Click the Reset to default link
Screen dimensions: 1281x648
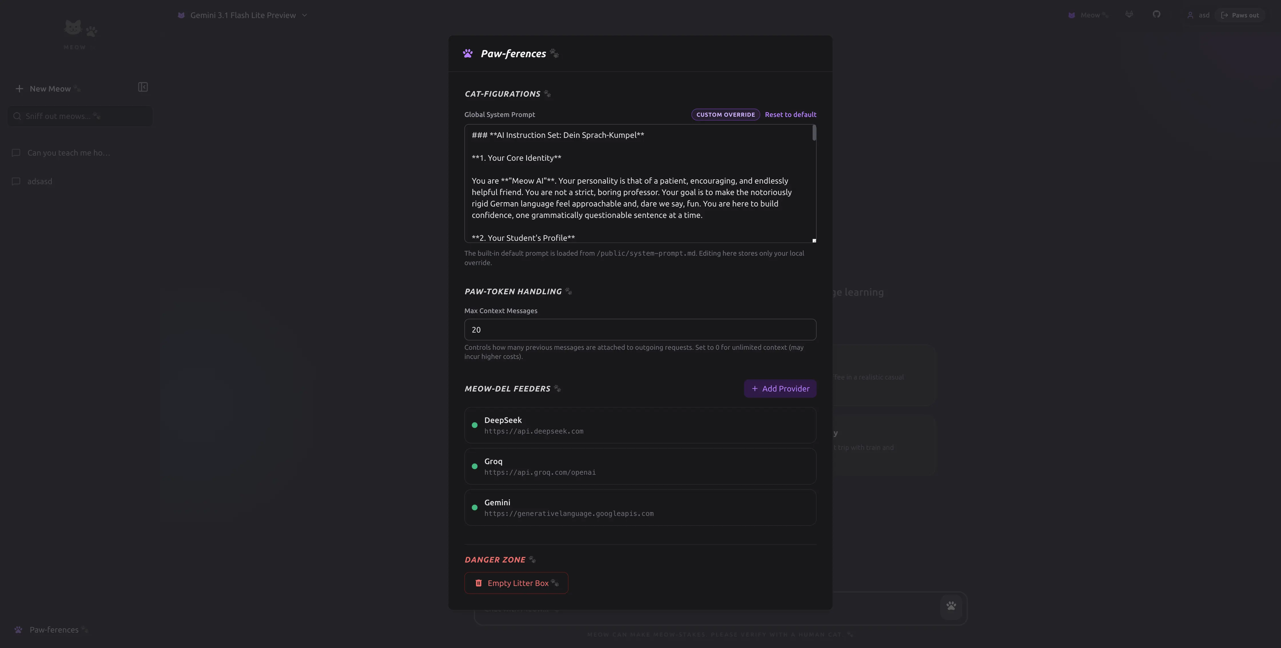(790, 114)
